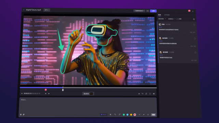The width and height of the screenshot is (219, 123).
Task: Jump to the first comment's timecode link
Action: click(160, 27)
